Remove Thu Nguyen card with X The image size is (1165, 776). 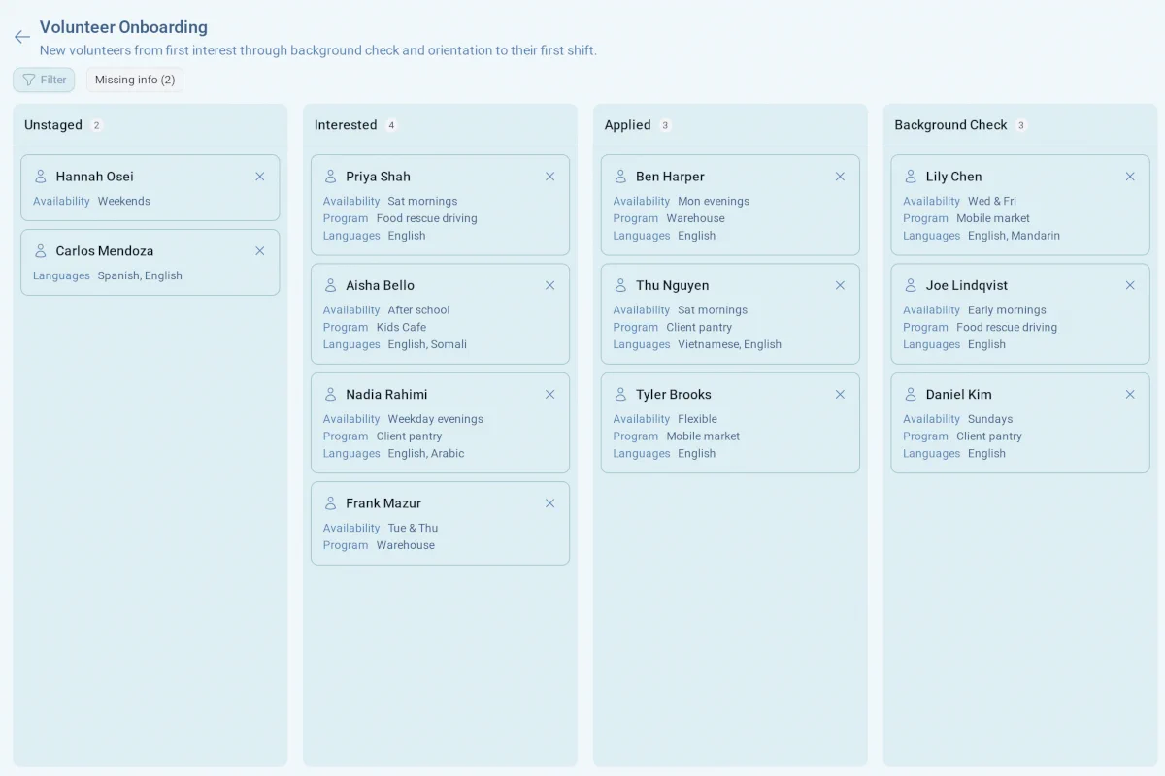tap(841, 285)
